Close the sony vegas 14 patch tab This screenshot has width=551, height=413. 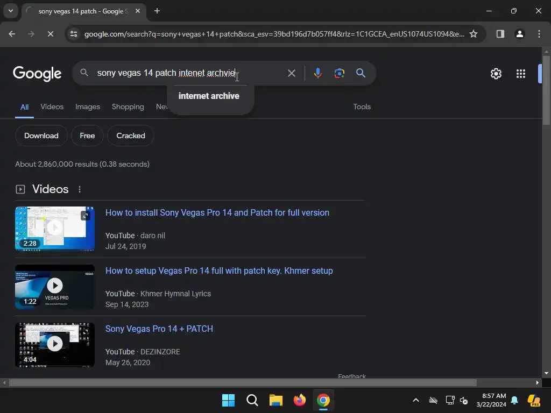tap(138, 11)
